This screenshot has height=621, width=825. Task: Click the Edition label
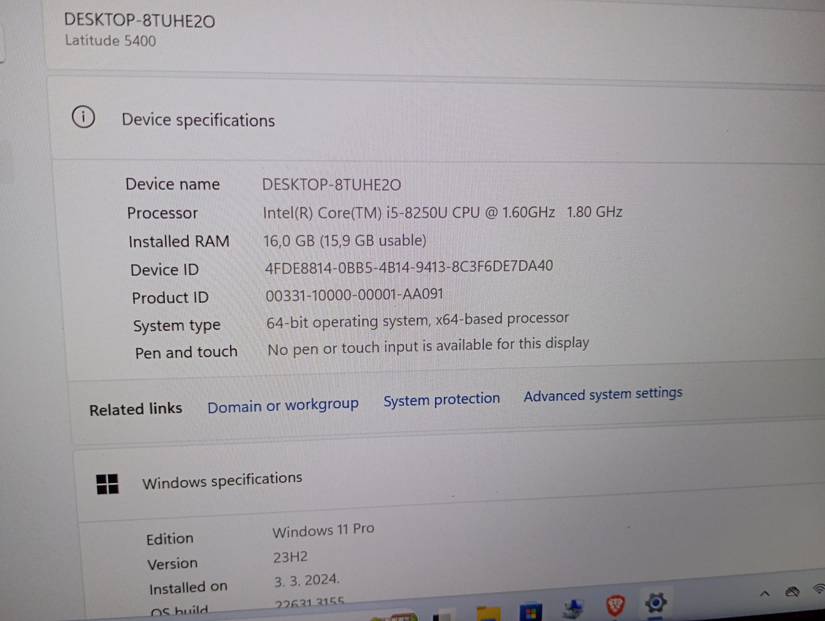(170, 539)
